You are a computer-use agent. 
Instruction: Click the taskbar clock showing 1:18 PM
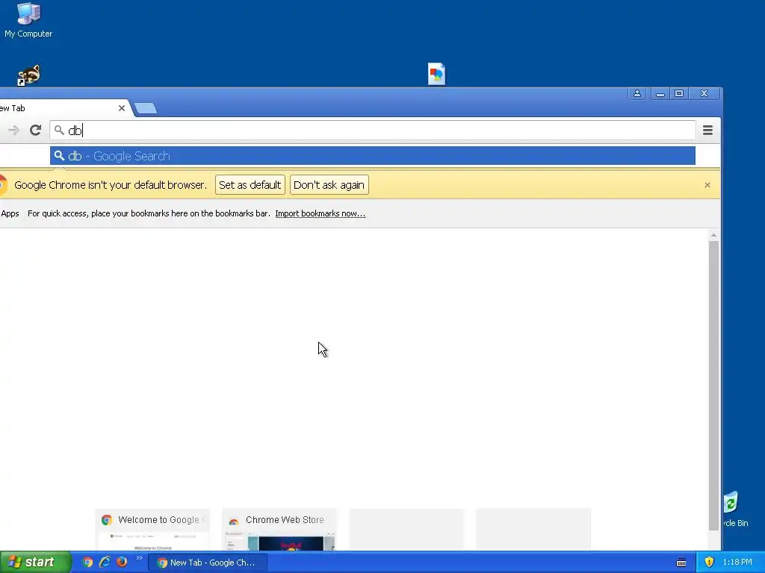(737, 563)
